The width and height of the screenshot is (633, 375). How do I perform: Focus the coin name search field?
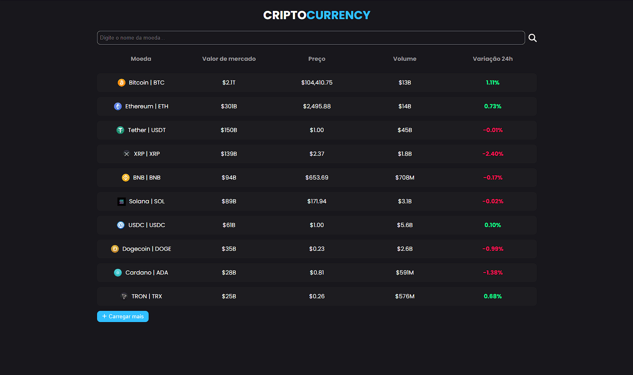pos(311,37)
